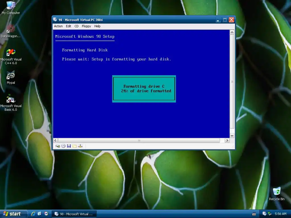Screen dimensions: 291x218
Task: Click the network adapter icon in status bar
Action: click(80, 146)
